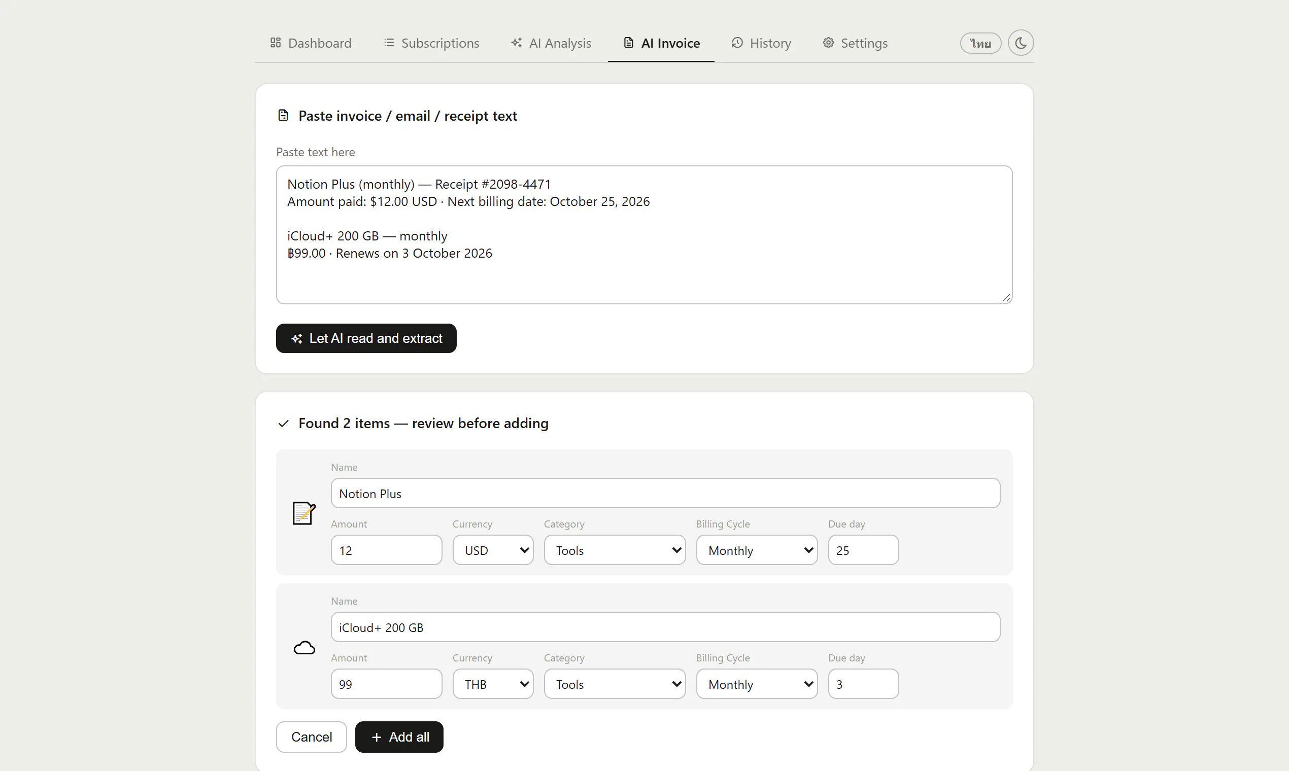The image size is (1289, 771).
Task: Click the Notion Plus due day field
Action: [x=863, y=550]
